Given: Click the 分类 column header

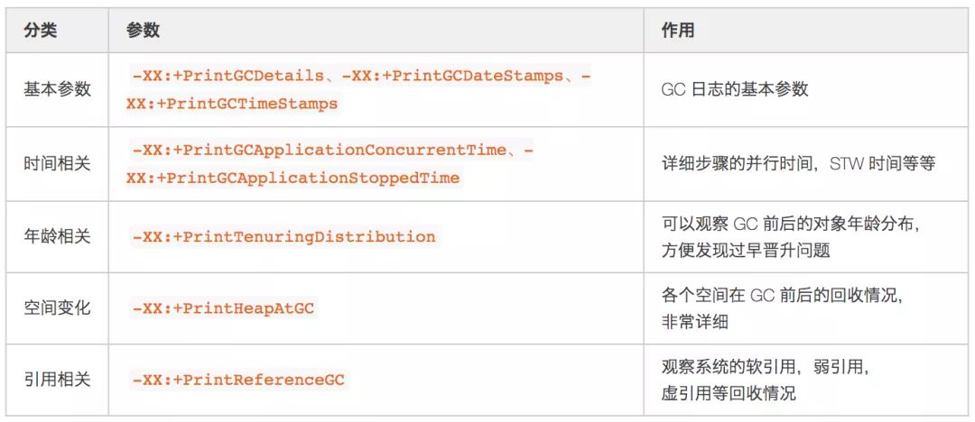Looking at the screenshot, I should tap(41, 31).
